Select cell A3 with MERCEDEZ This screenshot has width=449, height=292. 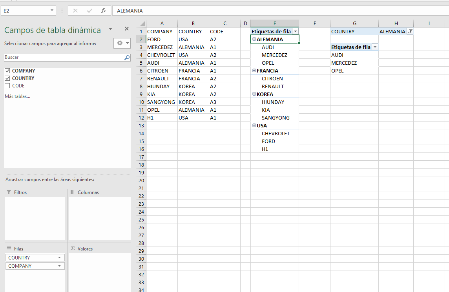[x=162, y=47]
